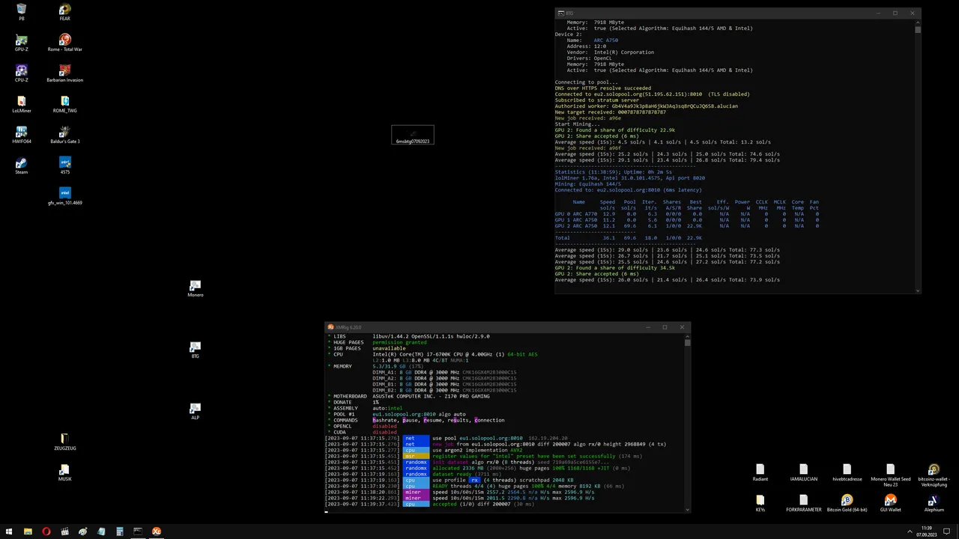
Task: Click the BTG window scrollbar thumb
Action: [918, 30]
